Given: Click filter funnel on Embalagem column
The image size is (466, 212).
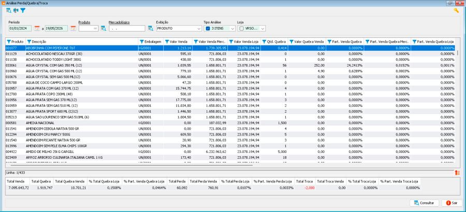Looking at the screenshot, I should tap(141, 42).
